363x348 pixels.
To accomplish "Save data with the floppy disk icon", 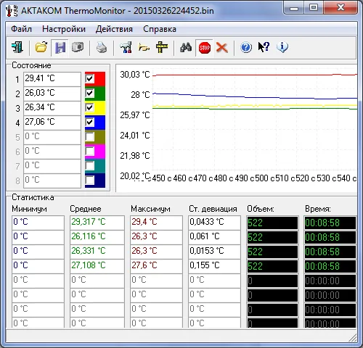I will tap(60, 47).
